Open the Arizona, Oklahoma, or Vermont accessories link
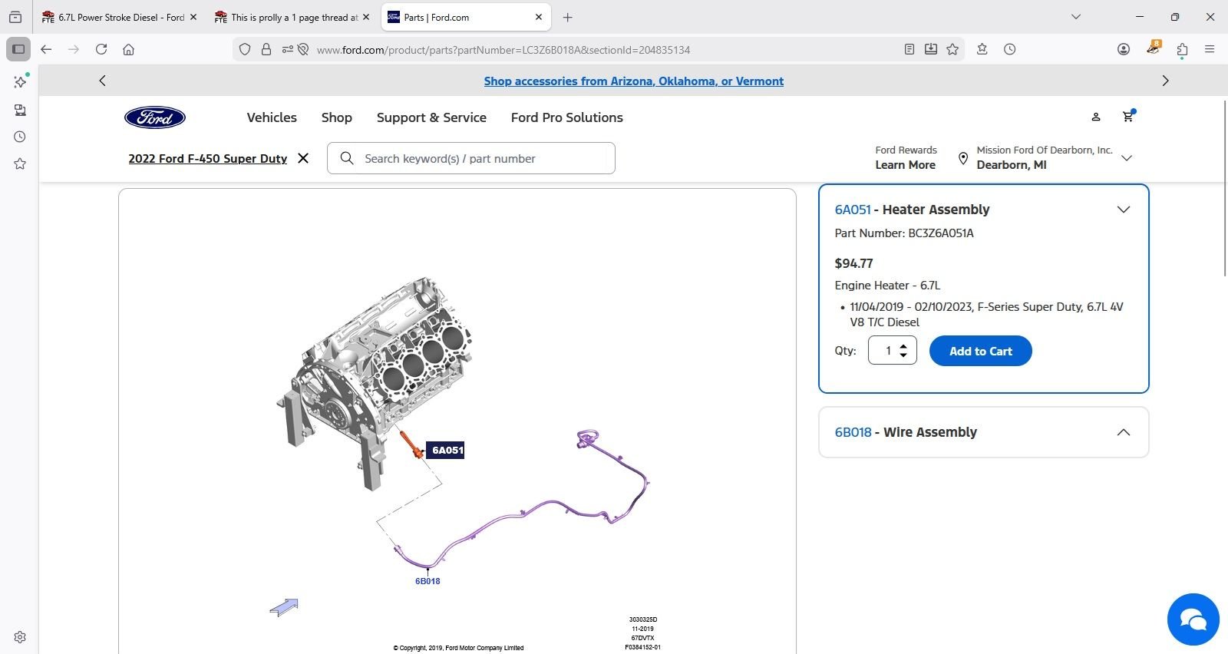 (633, 81)
